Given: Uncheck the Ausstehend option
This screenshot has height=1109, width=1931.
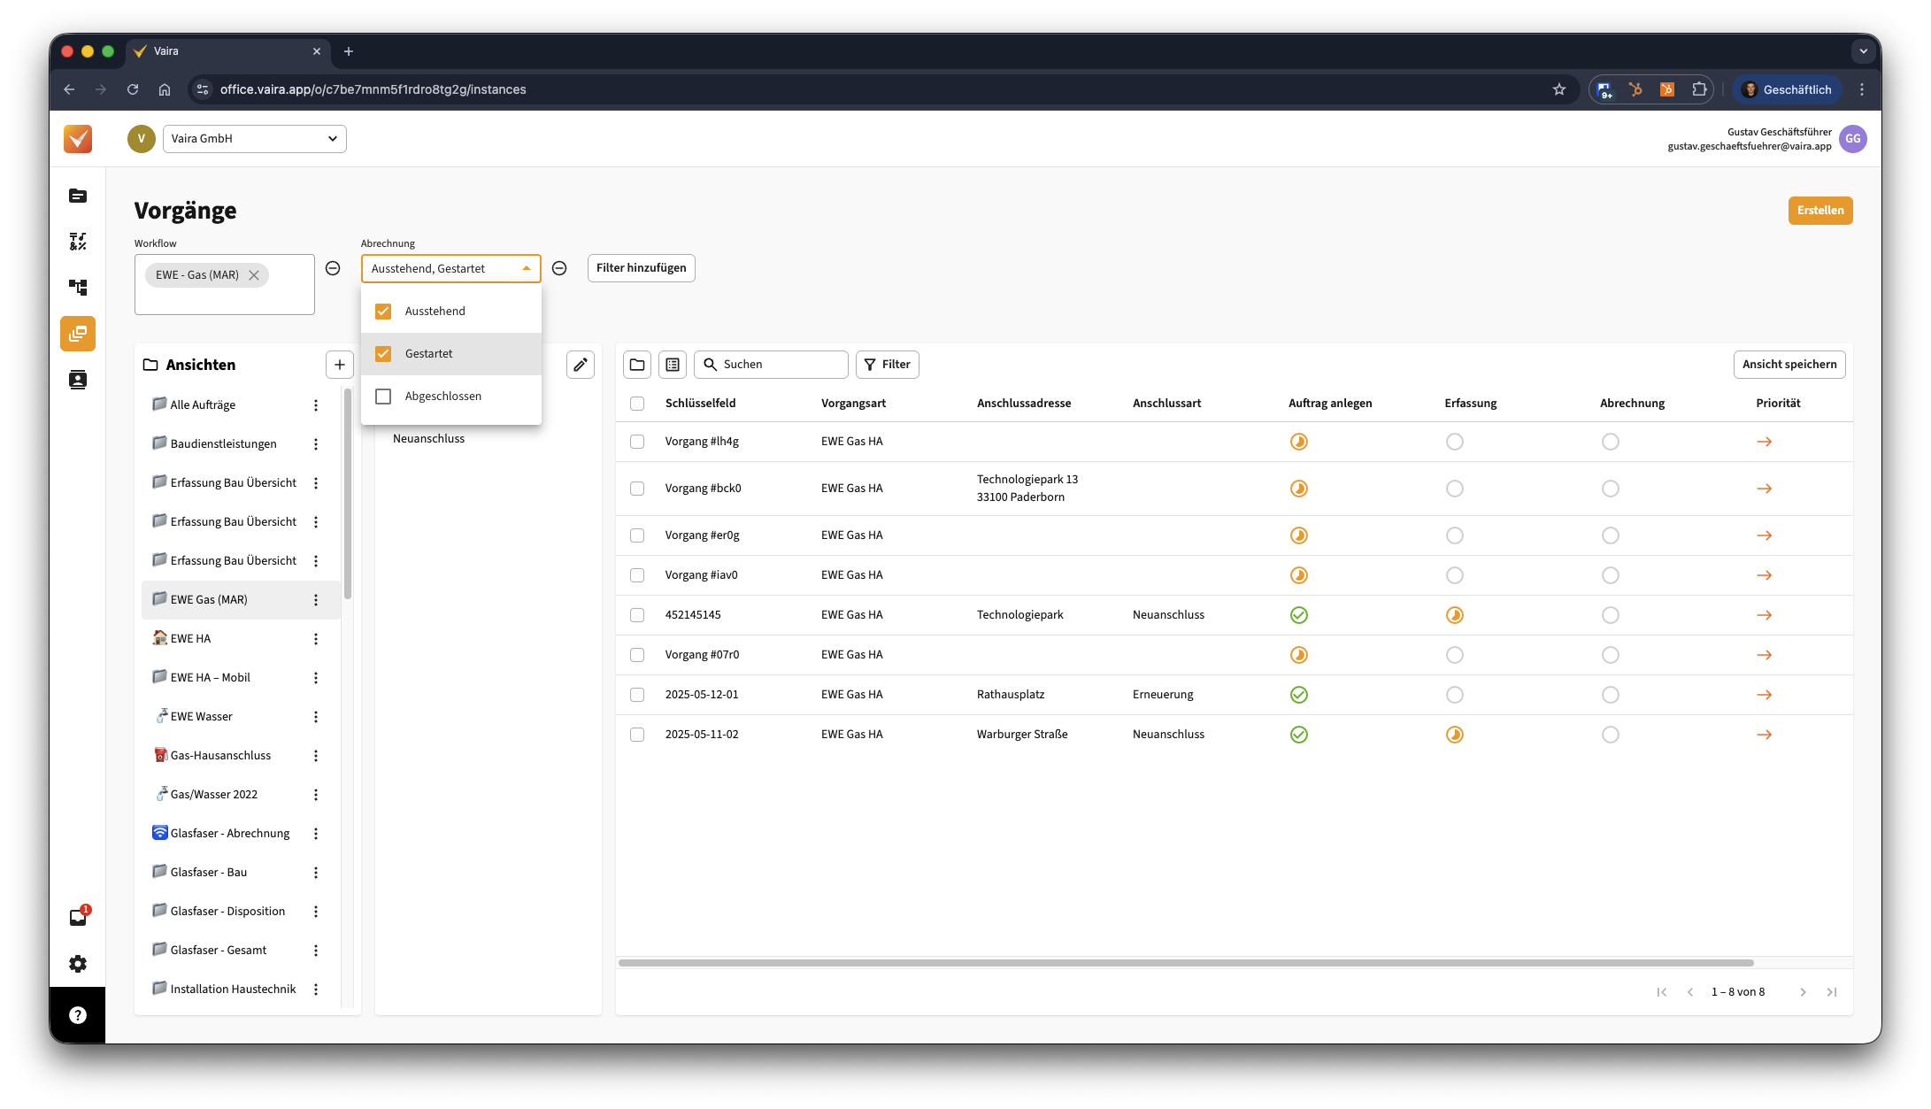Looking at the screenshot, I should (x=383, y=312).
